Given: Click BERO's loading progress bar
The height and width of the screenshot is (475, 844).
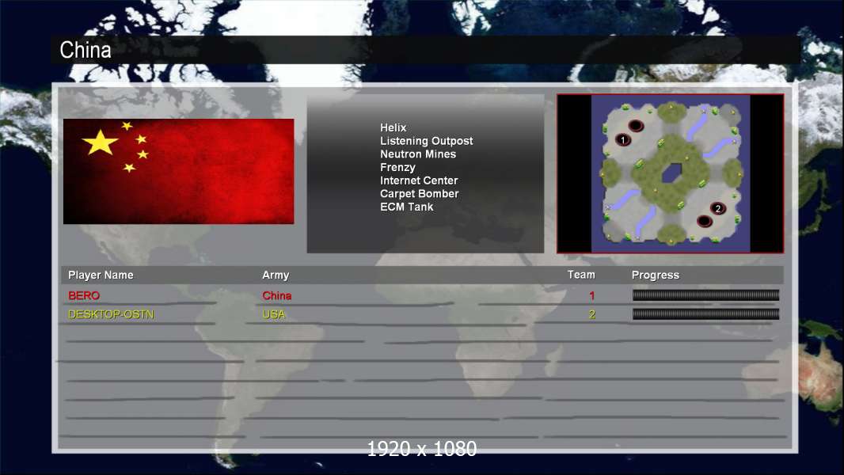Looking at the screenshot, I should click(705, 294).
